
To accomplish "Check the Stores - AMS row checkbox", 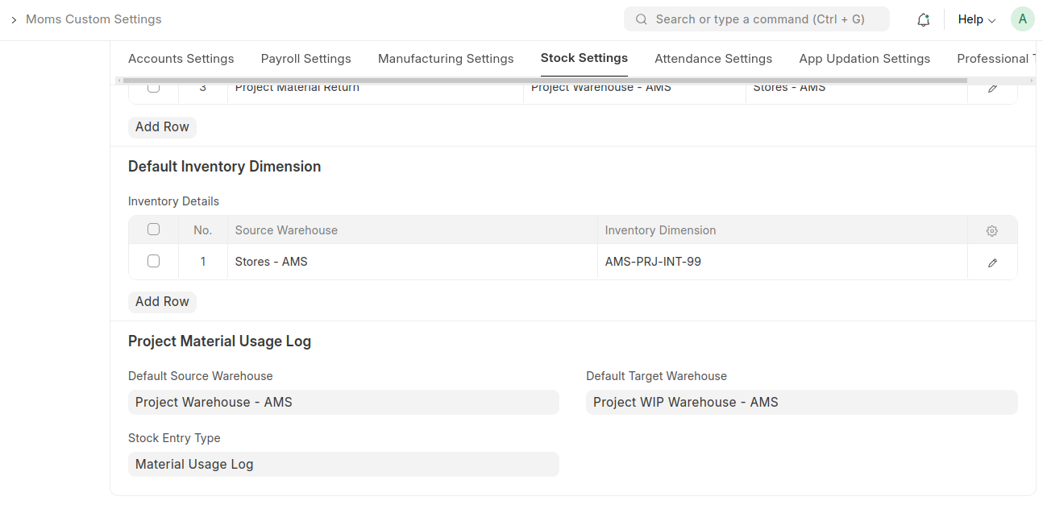I will (153, 261).
